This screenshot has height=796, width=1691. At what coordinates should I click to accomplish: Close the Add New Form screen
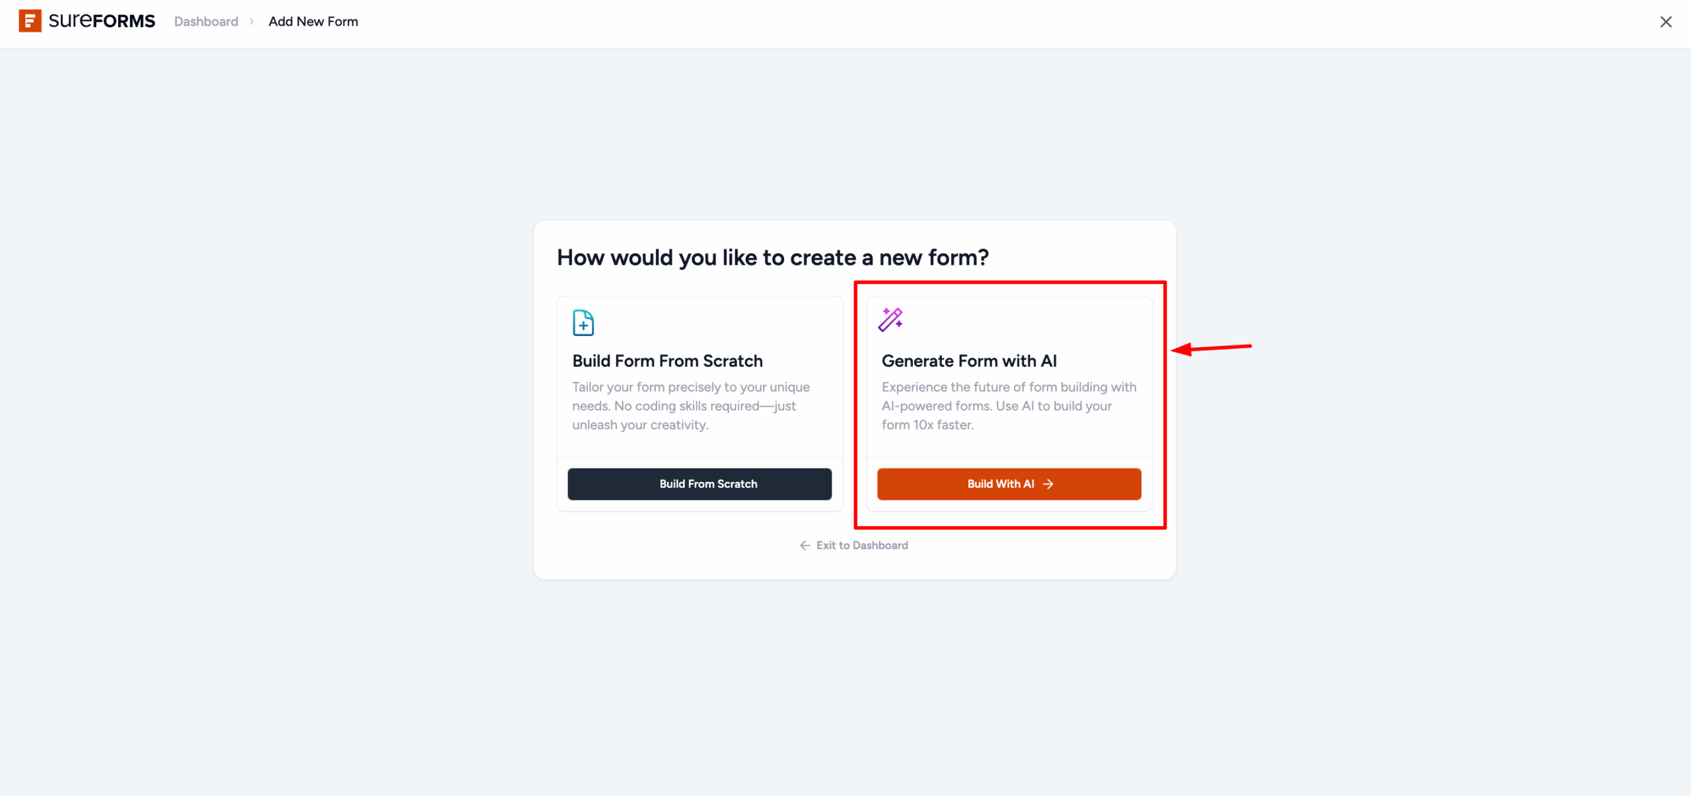pos(1665,22)
